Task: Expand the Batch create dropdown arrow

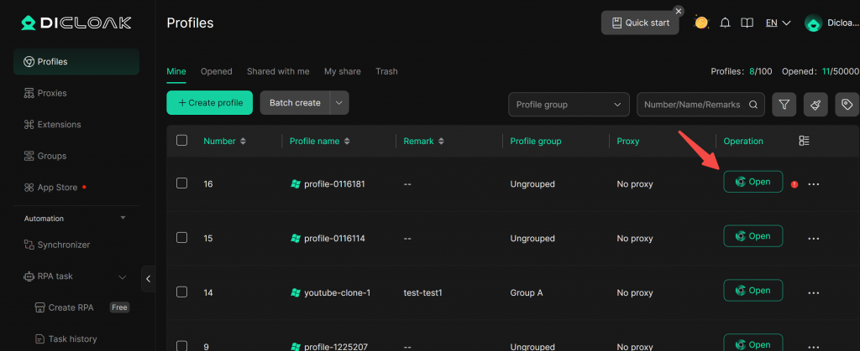Action: point(339,103)
